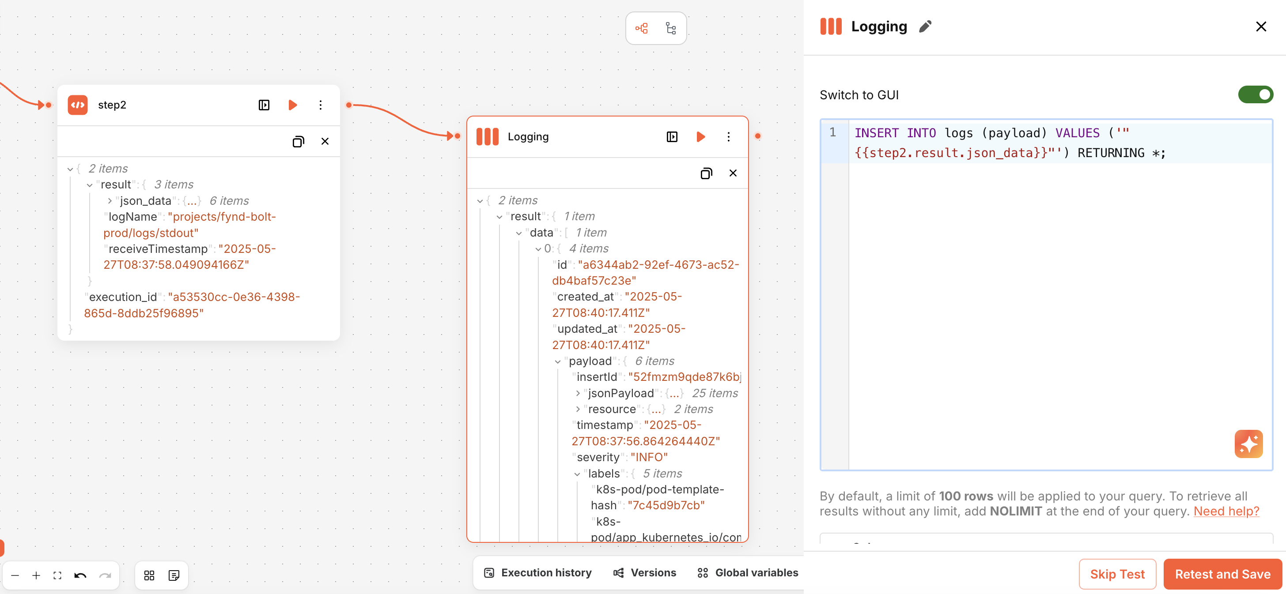1286x594 pixels.
Task: Run the step2 node with play icon
Action: [293, 105]
